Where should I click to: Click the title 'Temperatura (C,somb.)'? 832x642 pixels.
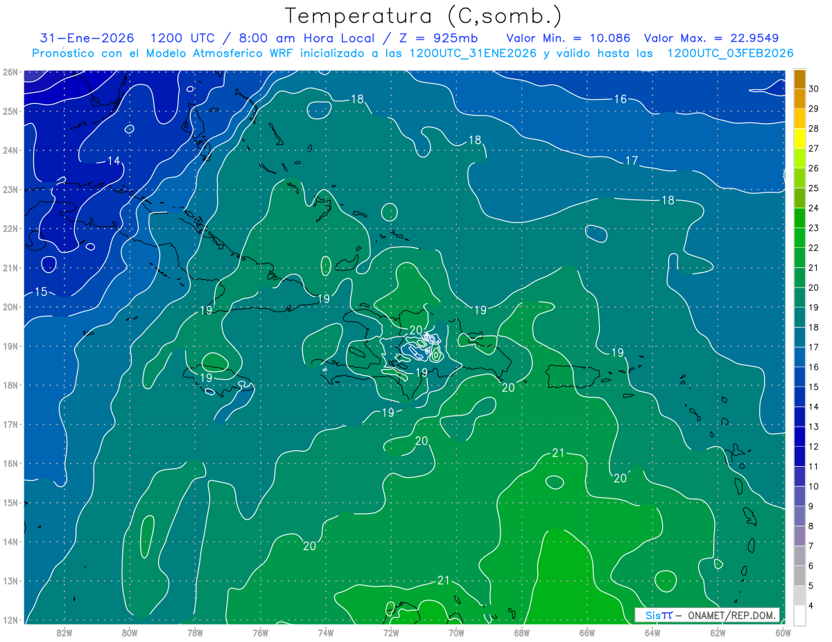click(x=423, y=16)
